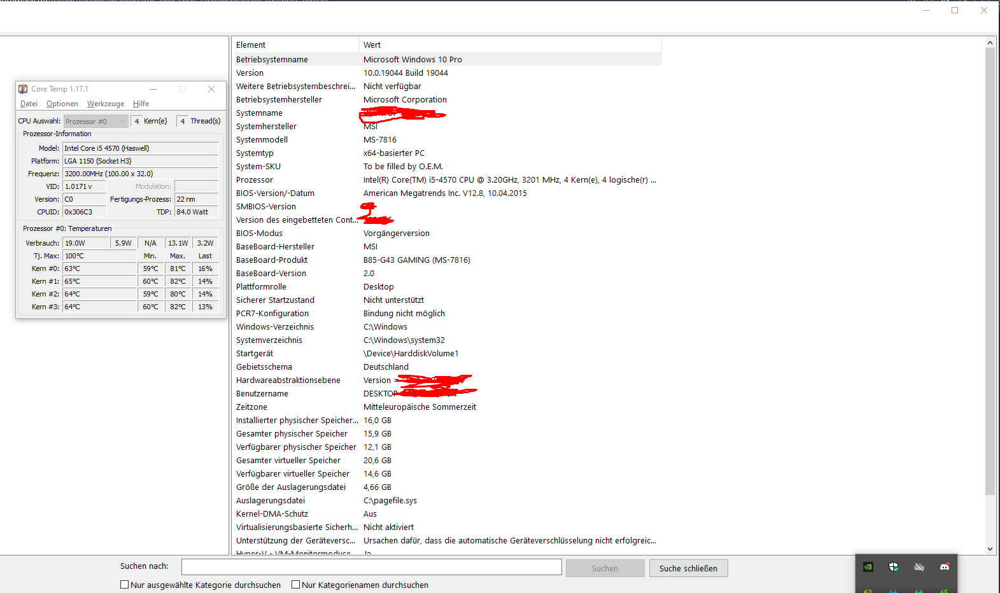The height and width of the screenshot is (593, 1000).
Task: Close the System Information window
Action: (x=984, y=10)
